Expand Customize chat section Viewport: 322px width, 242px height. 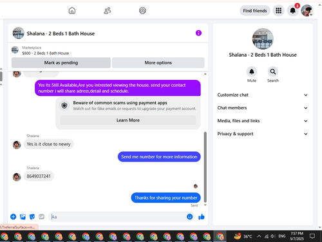coord(263,95)
